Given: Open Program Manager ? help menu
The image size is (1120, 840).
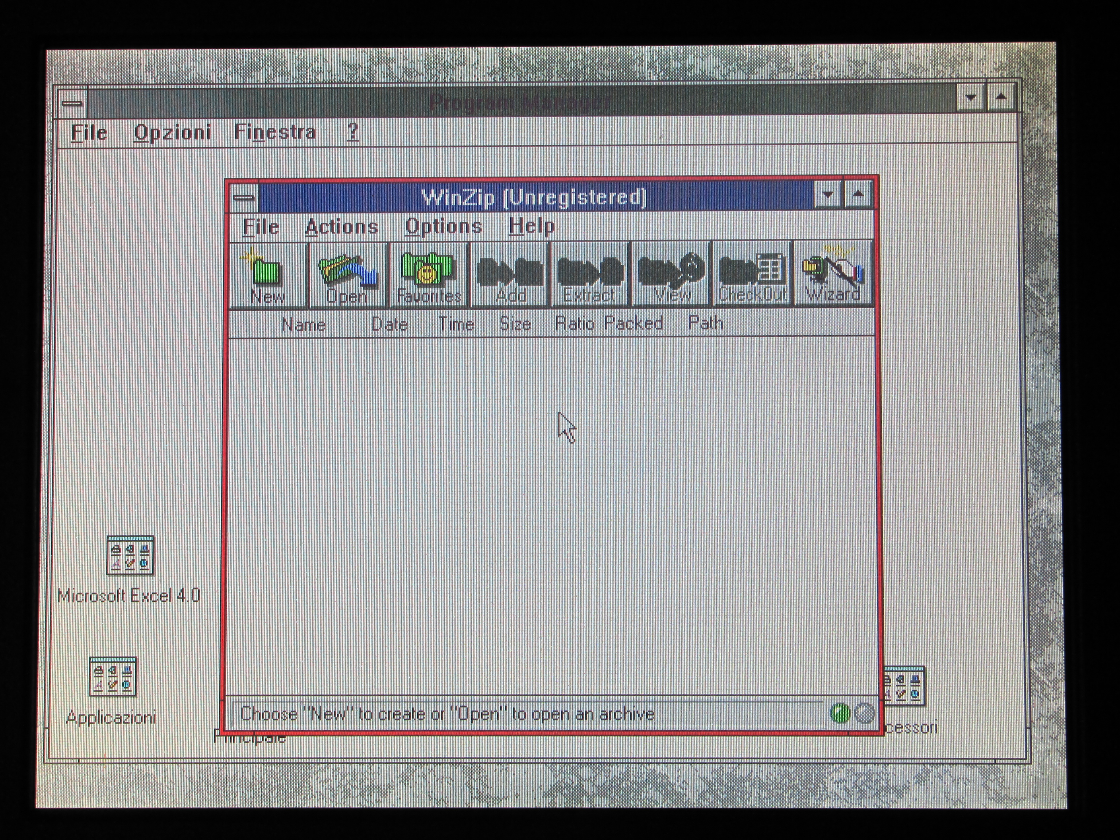Looking at the screenshot, I should pos(353,132).
